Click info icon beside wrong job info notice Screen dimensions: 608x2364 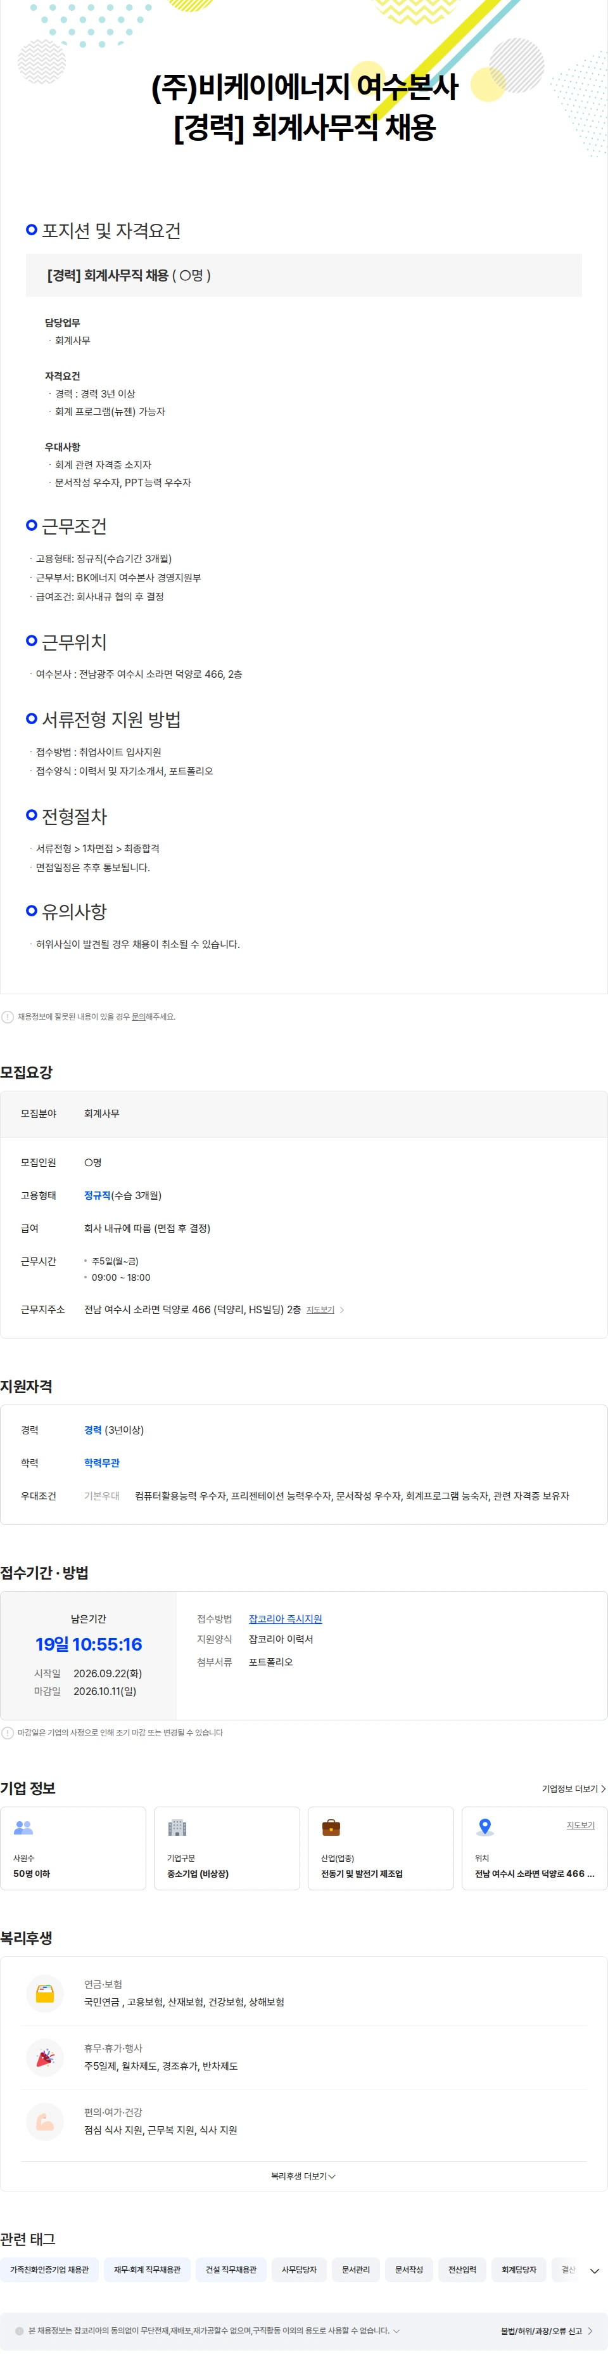coord(8,1017)
